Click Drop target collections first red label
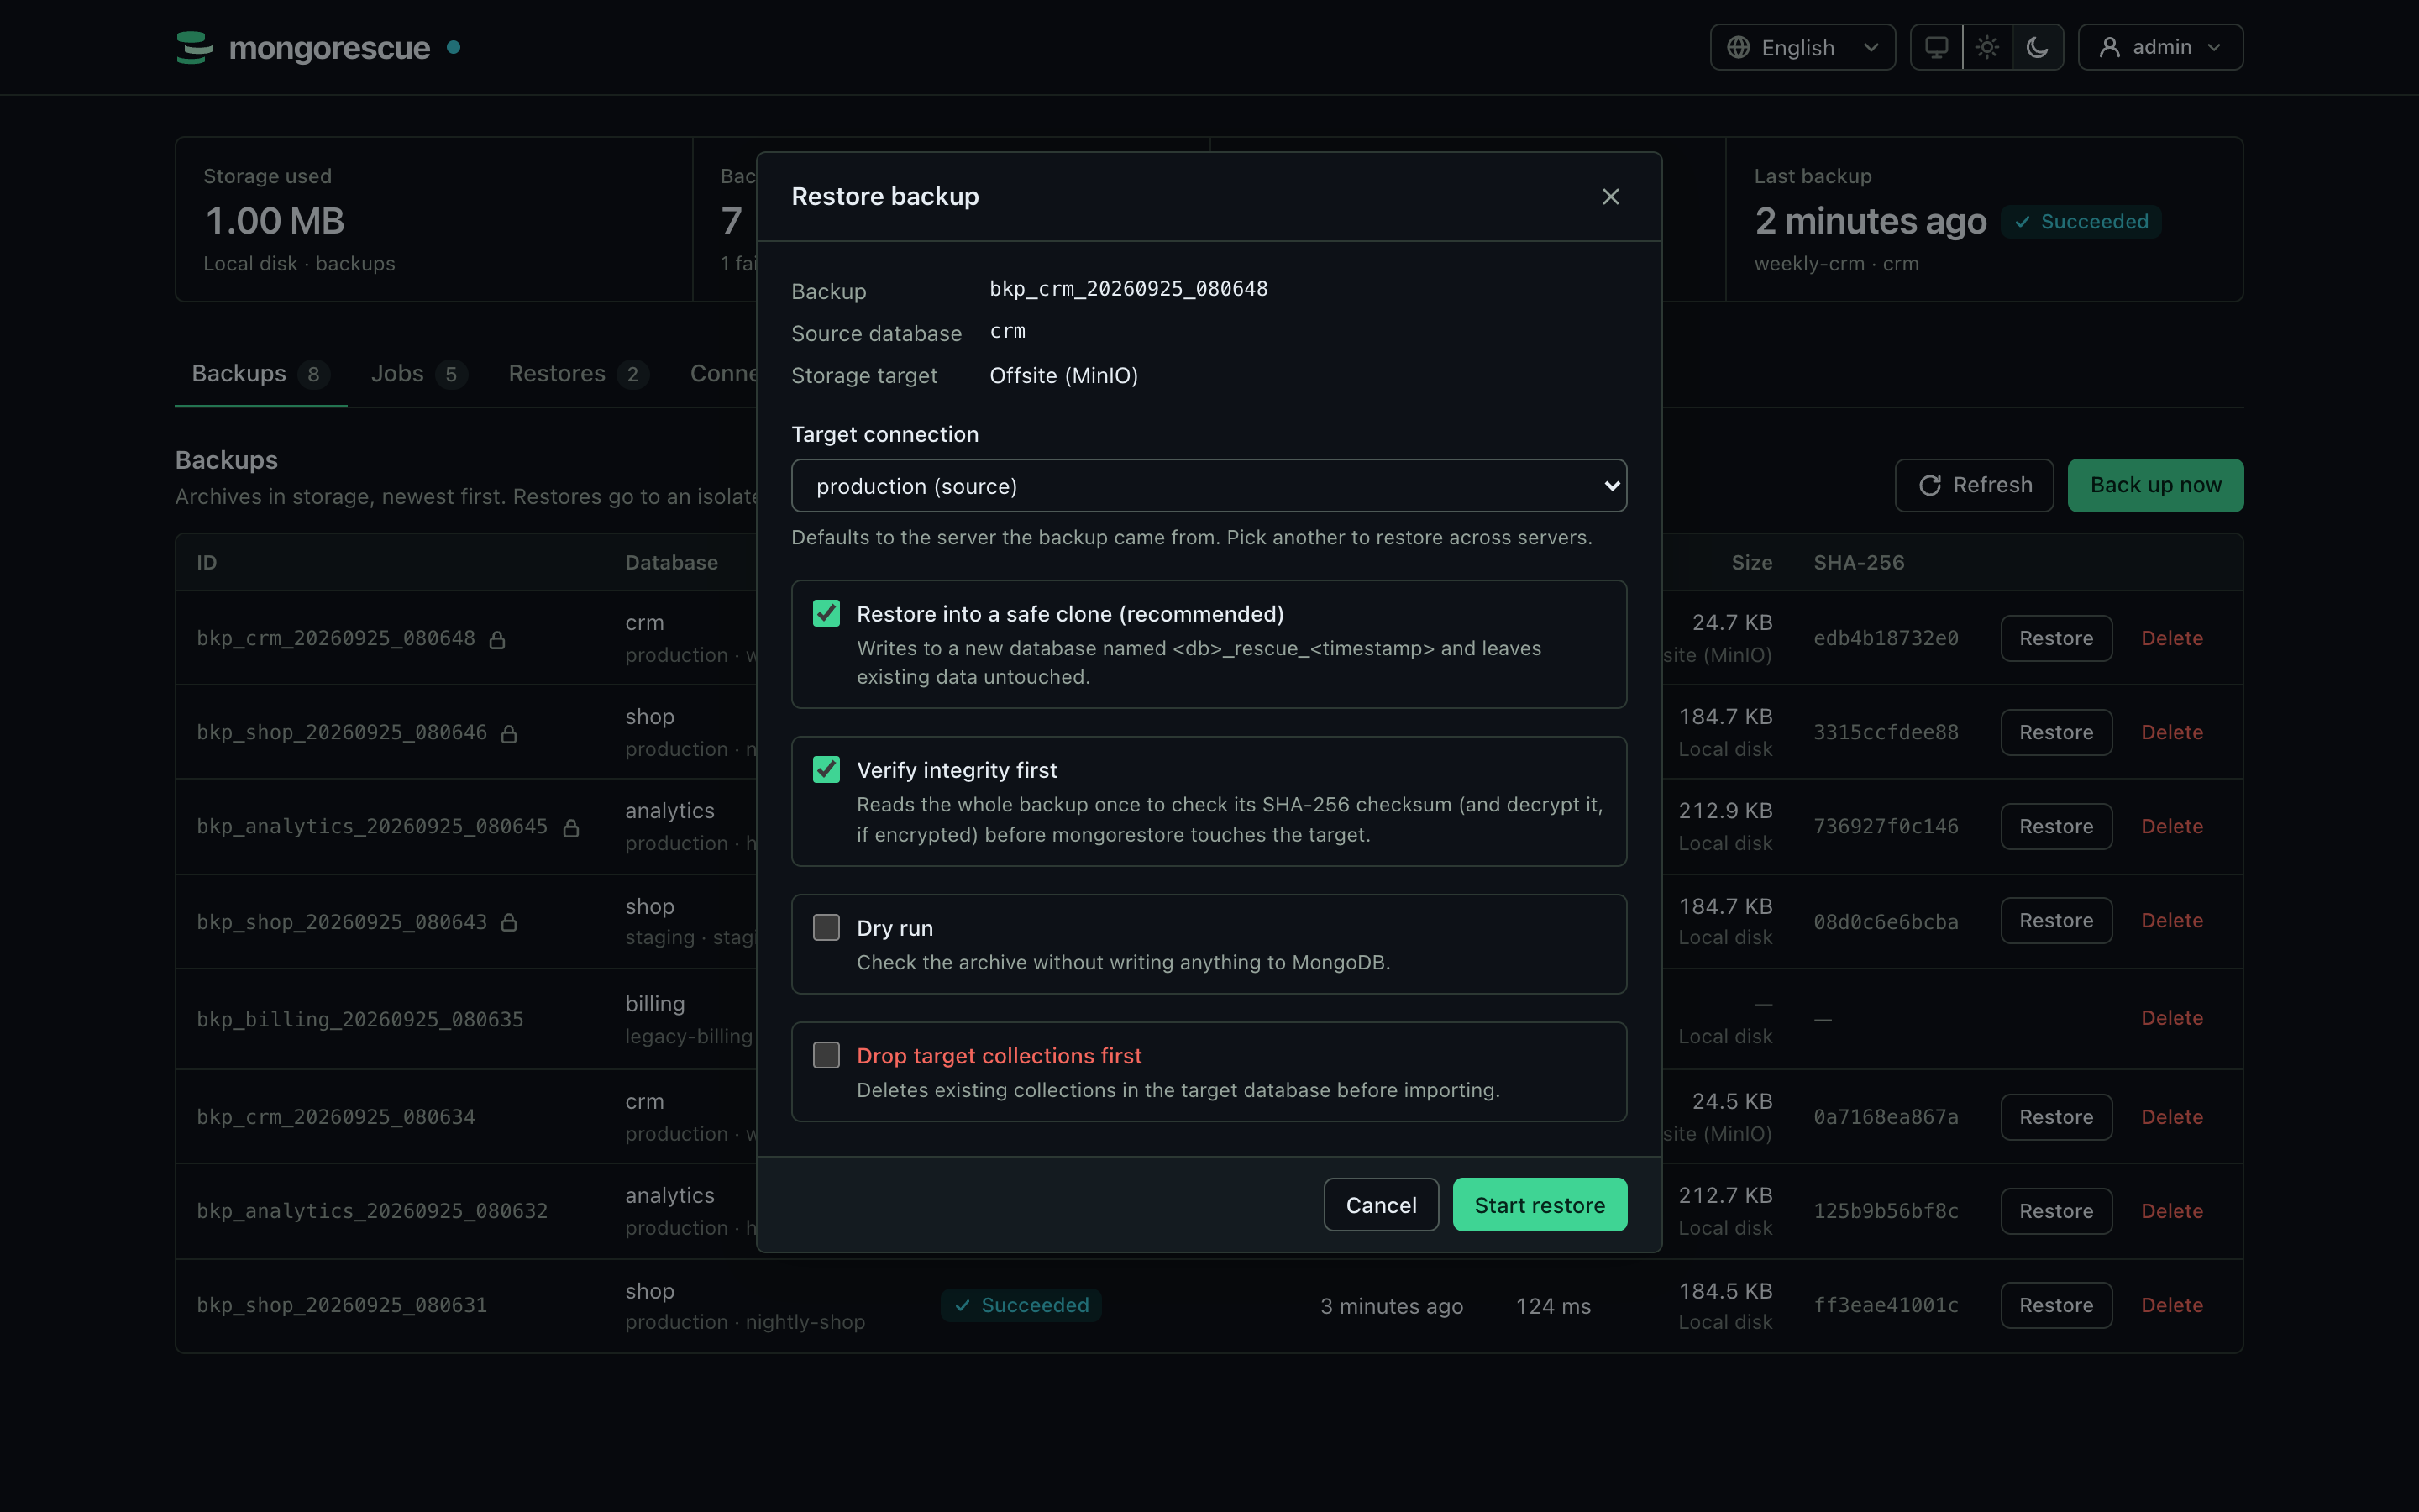Image resolution: width=2419 pixels, height=1512 pixels. coord(999,1055)
